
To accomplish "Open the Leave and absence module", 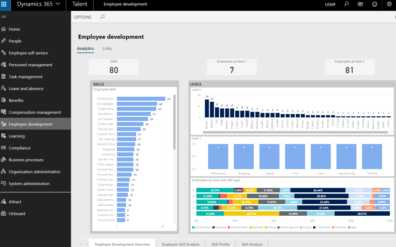I will click(26, 89).
